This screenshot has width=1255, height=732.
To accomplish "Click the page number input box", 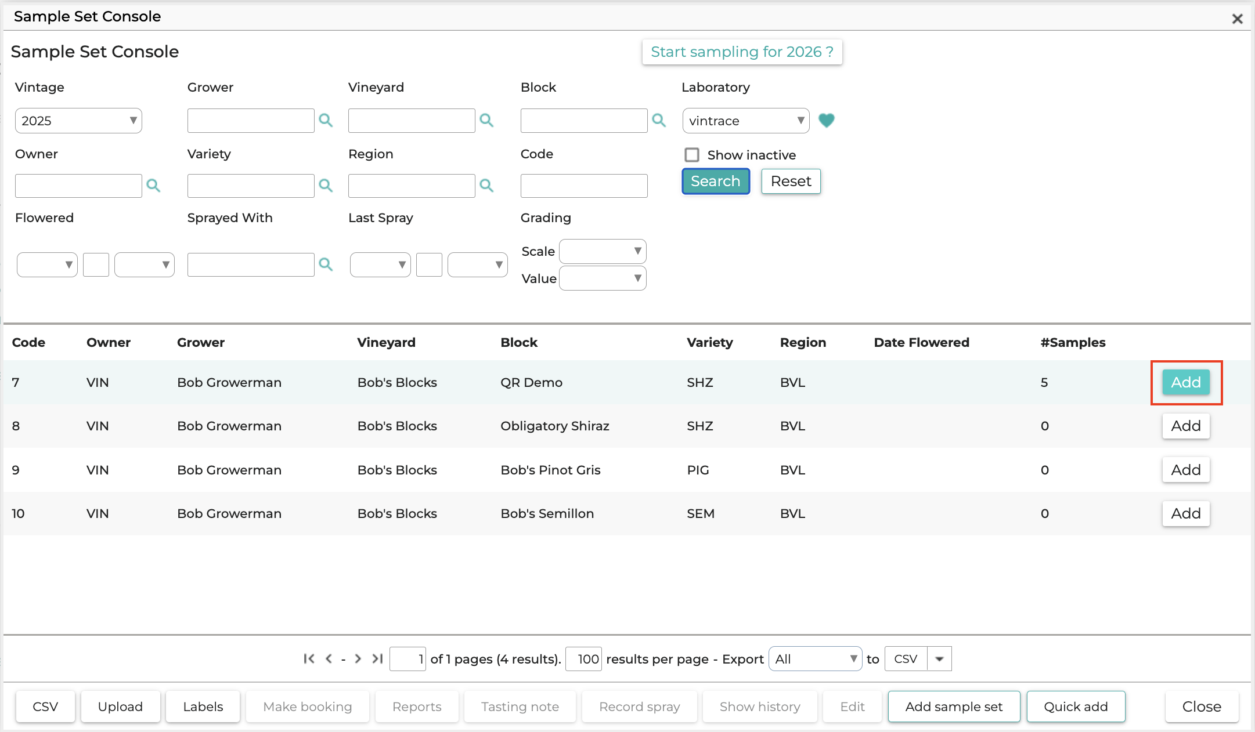I will 407,659.
